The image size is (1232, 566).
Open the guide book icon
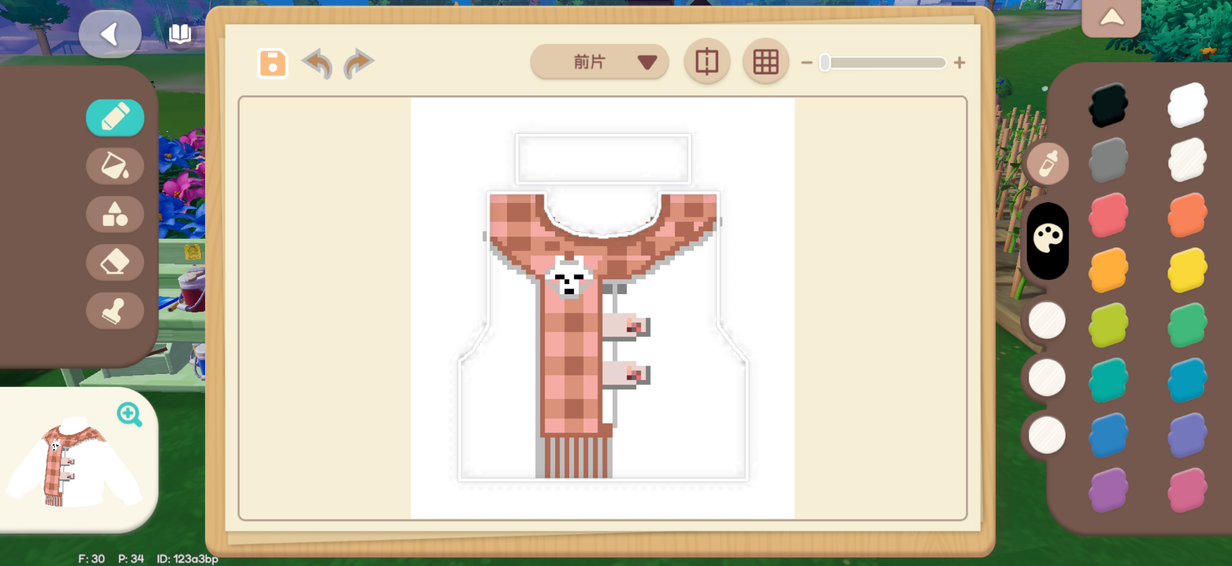[x=180, y=33]
